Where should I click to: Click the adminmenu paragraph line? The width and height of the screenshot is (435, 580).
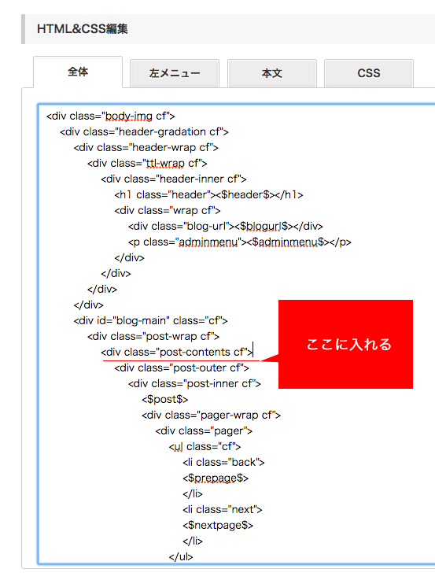tap(239, 242)
